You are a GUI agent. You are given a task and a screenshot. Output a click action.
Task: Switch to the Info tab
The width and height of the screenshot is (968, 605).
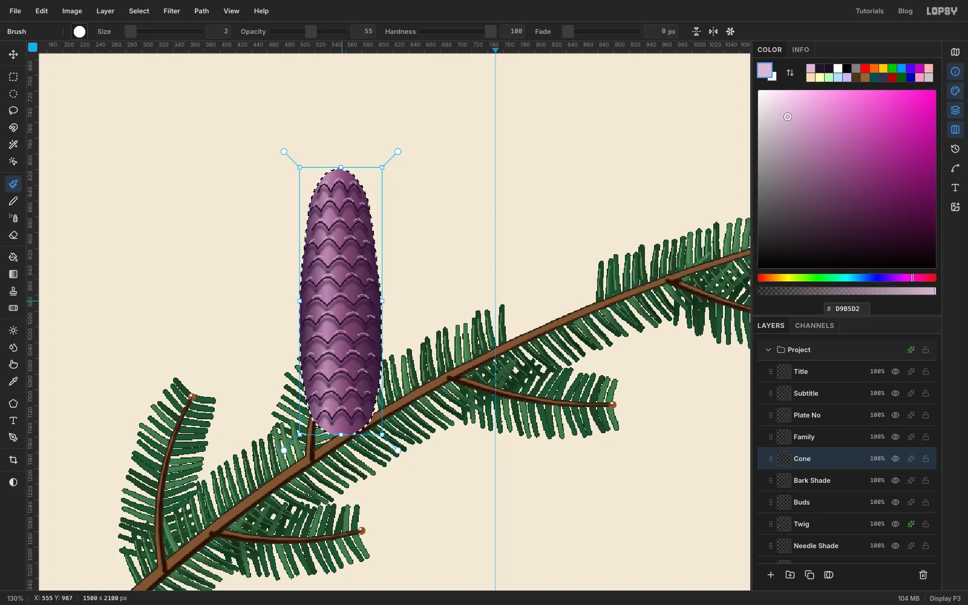pos(800,50)
